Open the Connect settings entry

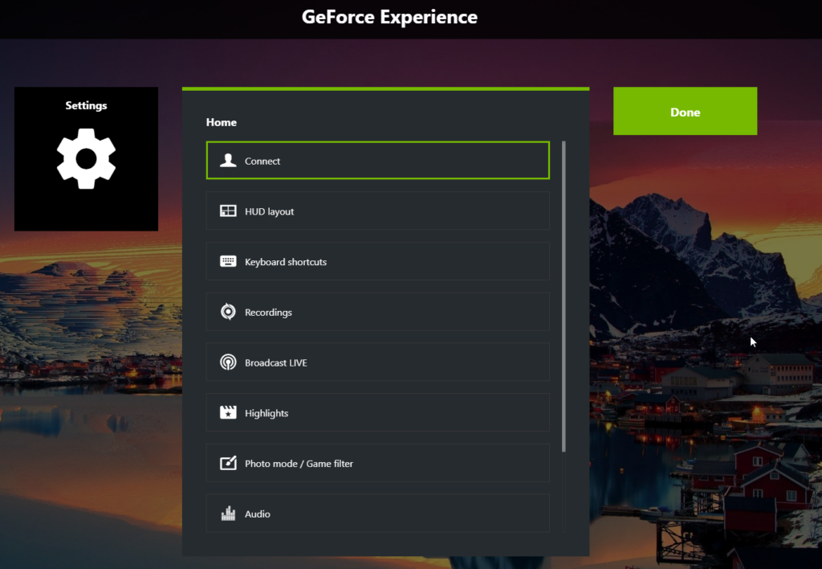tap(378, 160)
